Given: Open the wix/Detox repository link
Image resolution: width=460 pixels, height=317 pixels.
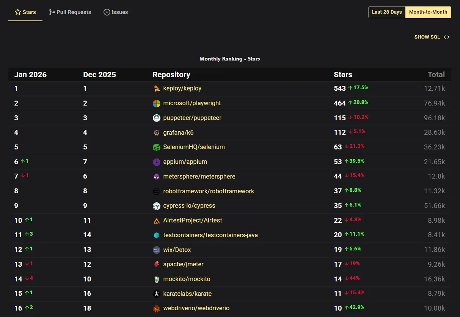Looking at the screenshot, I should pyautogui.click(x=177, y=250).
